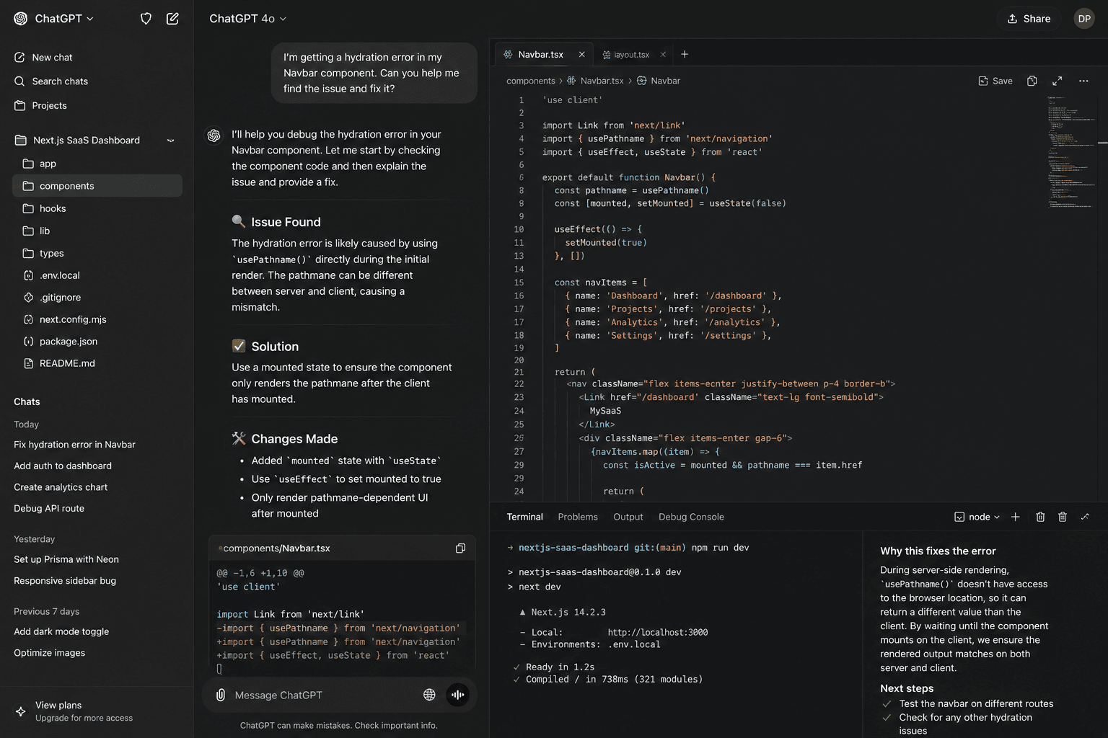Click the Share button
This screenshot has height=738, width=1108.
[1029, 19]
